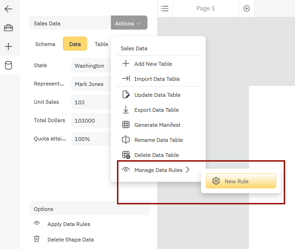Image resolution: width=295 pixels, height=249 pixels.
Task: Click the eye icon beside Apply Data Rules
Action: point(37,224)
